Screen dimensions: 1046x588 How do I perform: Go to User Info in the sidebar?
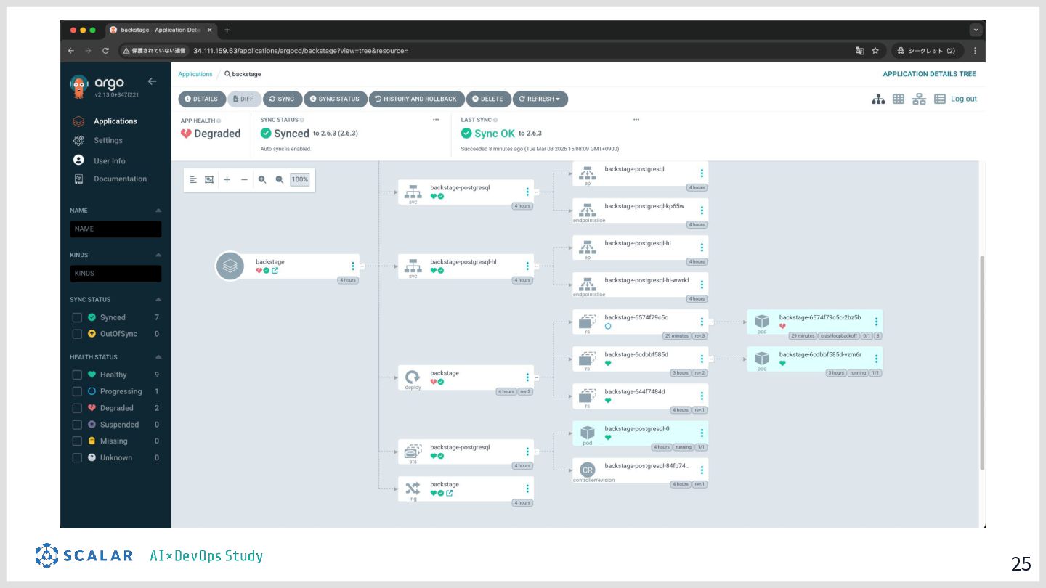109,160
